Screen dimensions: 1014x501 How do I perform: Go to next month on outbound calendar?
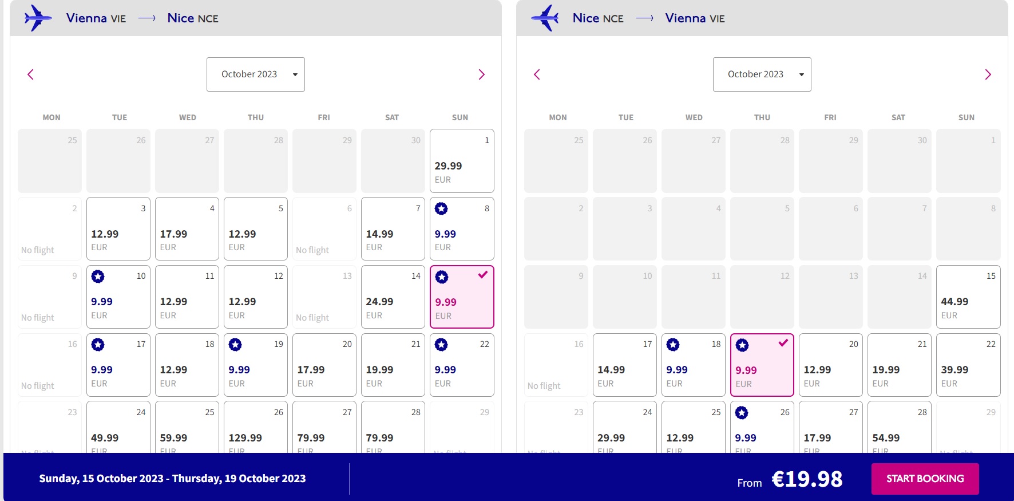481,74
